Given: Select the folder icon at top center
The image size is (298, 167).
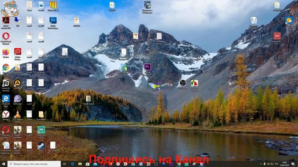Looking at the screenshot, I should click(112, 5).
